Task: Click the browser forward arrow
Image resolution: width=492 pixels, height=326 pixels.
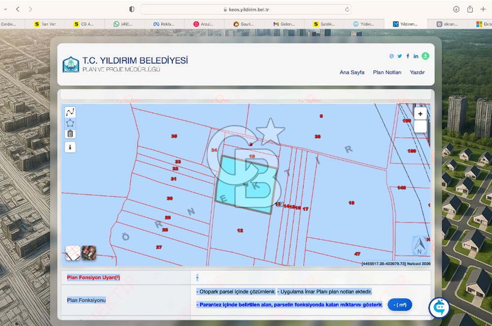Action: tap(31, 9)
